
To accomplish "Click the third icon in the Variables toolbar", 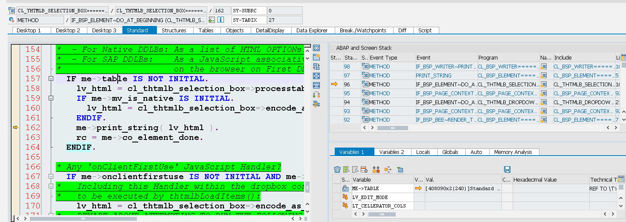I will (355, 169).
